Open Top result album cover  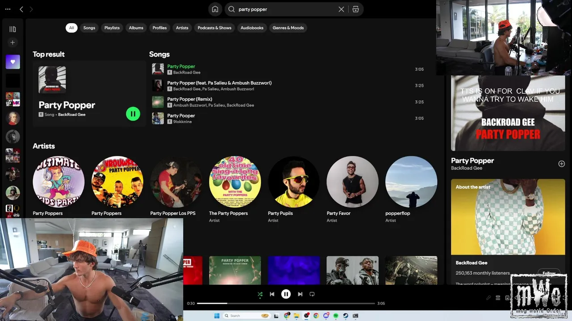pyautogui.click(x=52, y=80)
